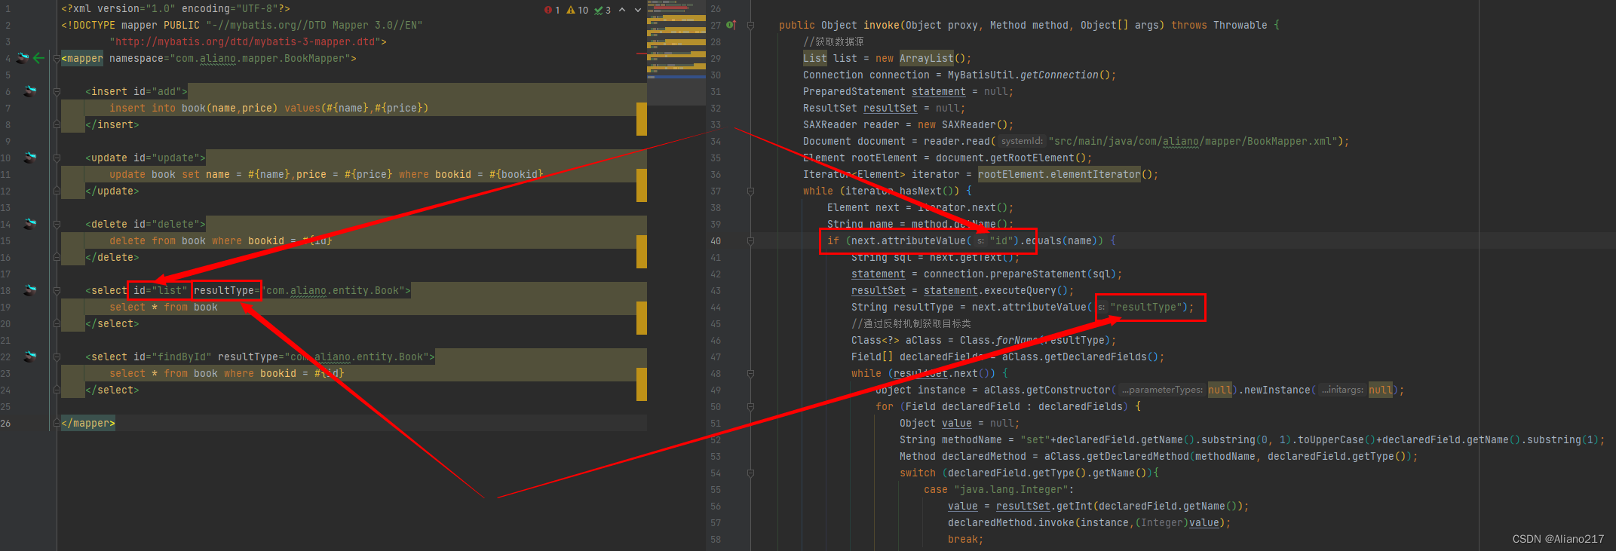Click the MyBatis gutter icon for select id="findById"
Image resolution: width=1616 pixels, height=551 pixels.
coord(29,357)
